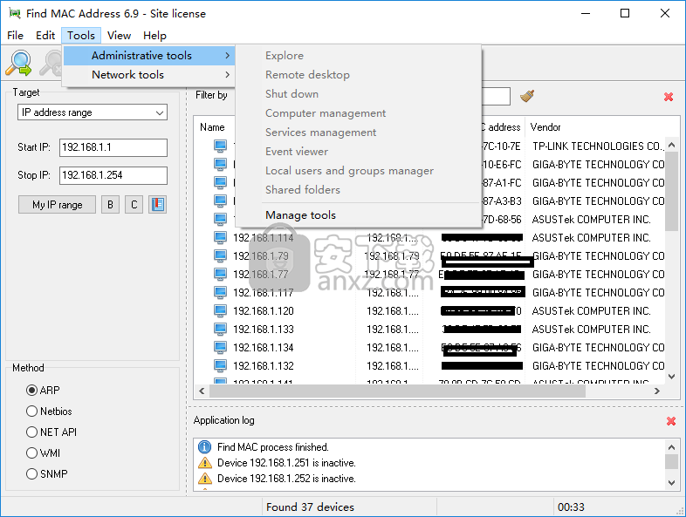Close Application log red X
686x517 pixels.
670,421
